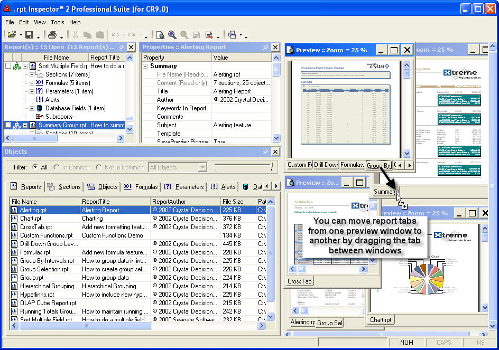
Task: Open the All Objects filter dropdown
Action: click(x=202, y=167)
